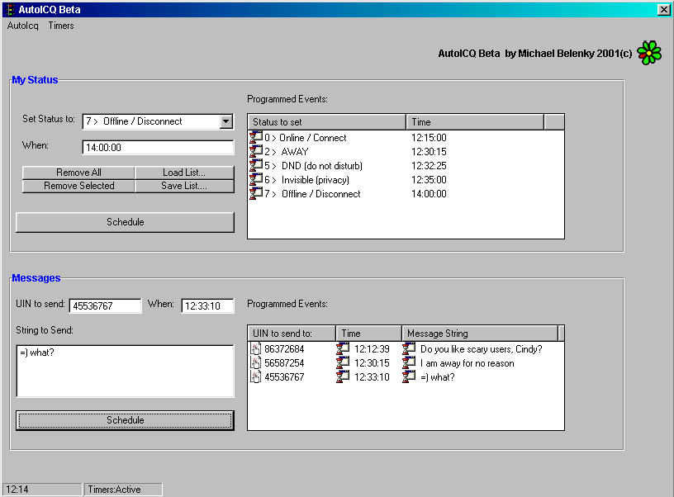Click the icon before 'Do you like scary users' message
The image size is (674, 497).
(x=408, y=349)
